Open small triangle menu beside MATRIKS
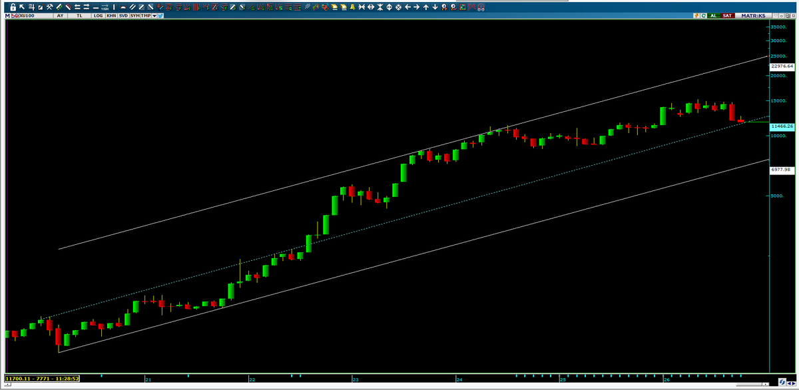 pyautogui.click(x=776, y=15)
